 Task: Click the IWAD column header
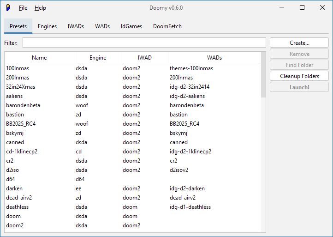coord(144,58)
